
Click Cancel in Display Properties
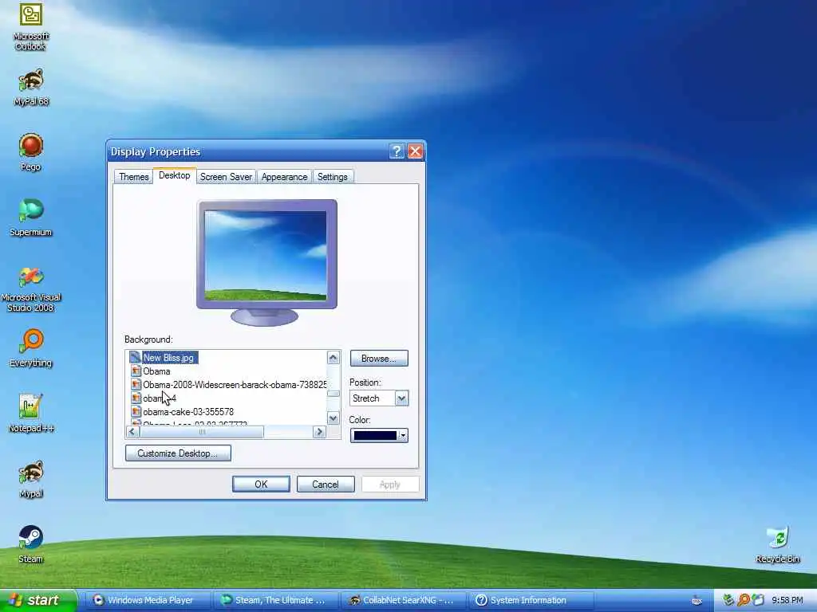point(326,484)
